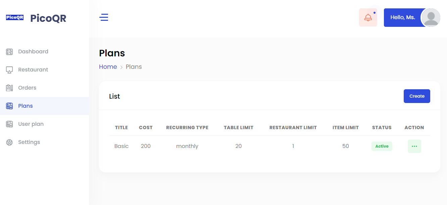Image resolution: width=447 pixels, height=205 pixels.
Task: Open the notification bell
Action: [x=368, y=18]
